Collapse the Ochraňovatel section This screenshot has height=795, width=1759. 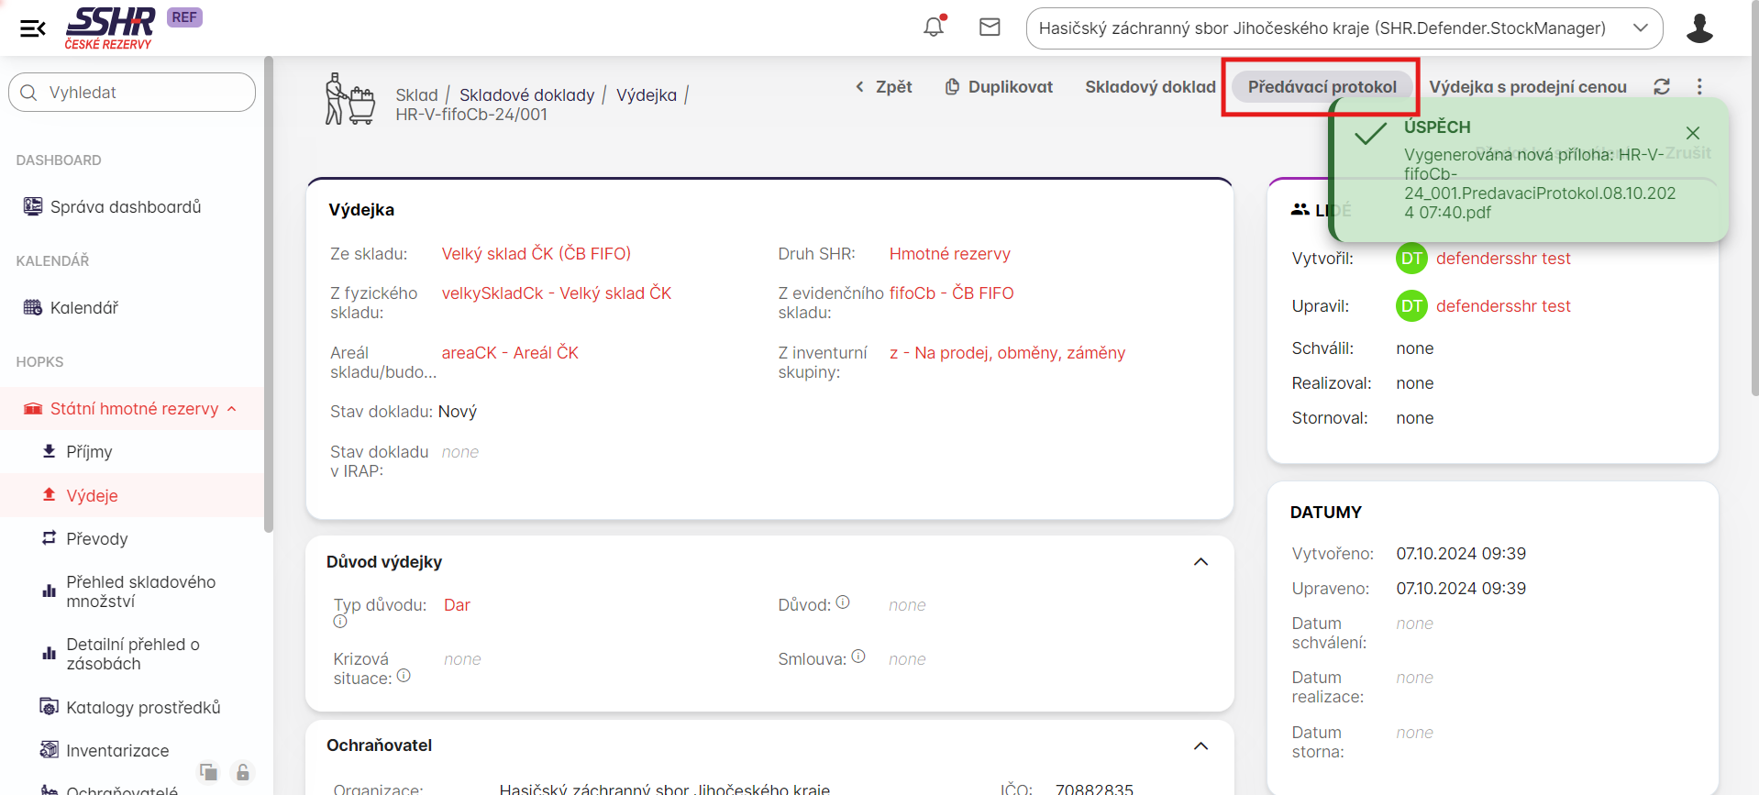[1200, 746]
